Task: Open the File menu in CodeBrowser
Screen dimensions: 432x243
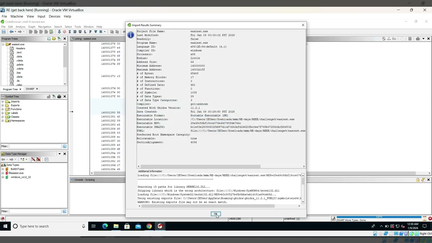Action: click(3, 27)
